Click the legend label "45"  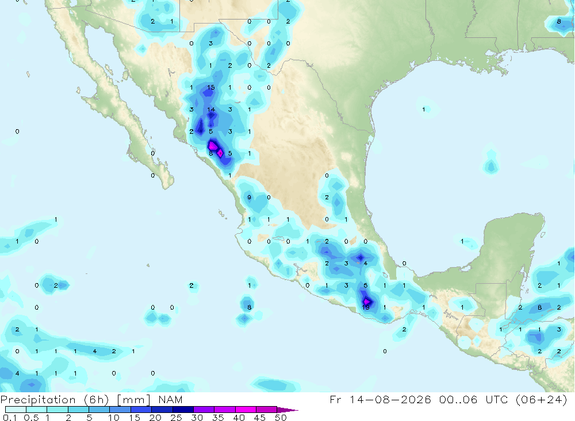[x=260, y=418]
